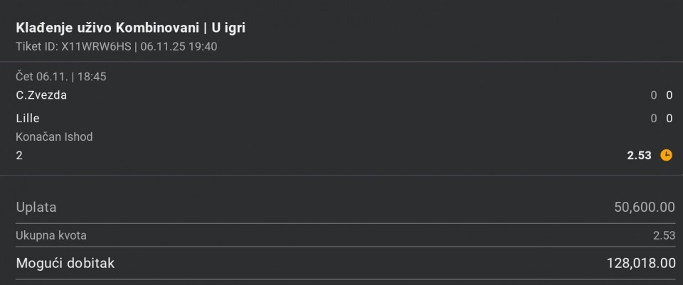Click the ticket timestamp 06.11.25 19:40
The height and width of the screenshot is (285, 683).
pyautogui.click(x=179, y=46)
